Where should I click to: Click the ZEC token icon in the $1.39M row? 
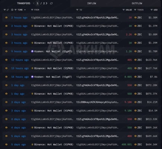click(x=136, y=43)
